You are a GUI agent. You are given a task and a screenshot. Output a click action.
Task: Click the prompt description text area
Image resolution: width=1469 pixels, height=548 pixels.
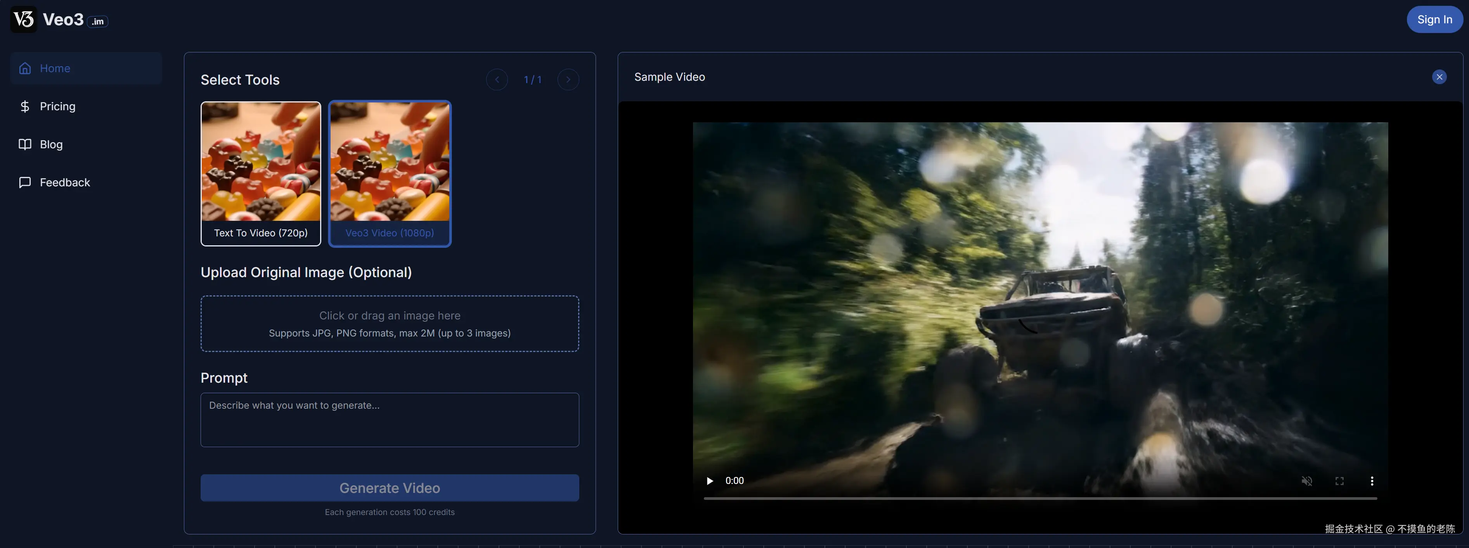pyautogui.click(x=390, y=420)
